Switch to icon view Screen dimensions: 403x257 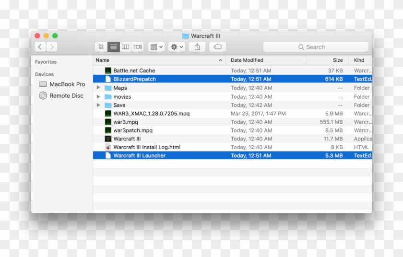(101, 47)
